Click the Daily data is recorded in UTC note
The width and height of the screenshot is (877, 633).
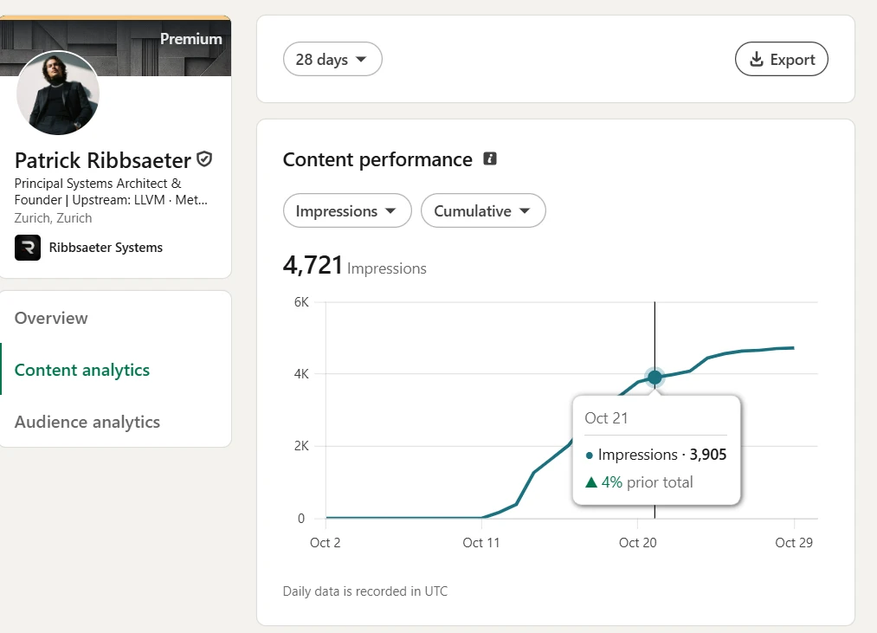(365, 591)
